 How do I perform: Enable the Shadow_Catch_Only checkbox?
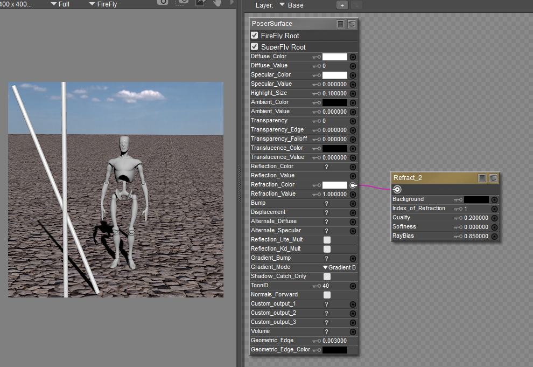(x=327, y=276)
